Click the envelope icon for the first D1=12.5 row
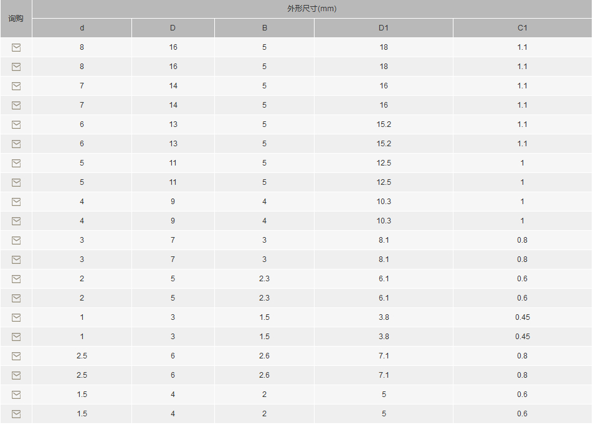The width and height of the screenshot is (593, 425). coord(16,163)
